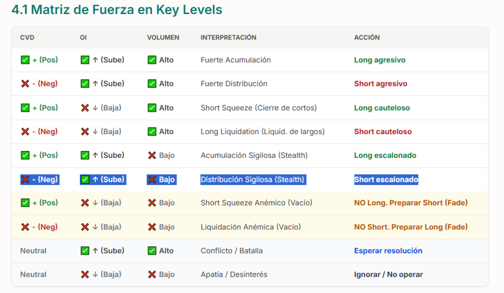Image resolution: width=504 pixels, height=293 pixels.
Task: Click the highlighted green check in Distribución Sigilosa's OI cell
Action: point(85,180)
